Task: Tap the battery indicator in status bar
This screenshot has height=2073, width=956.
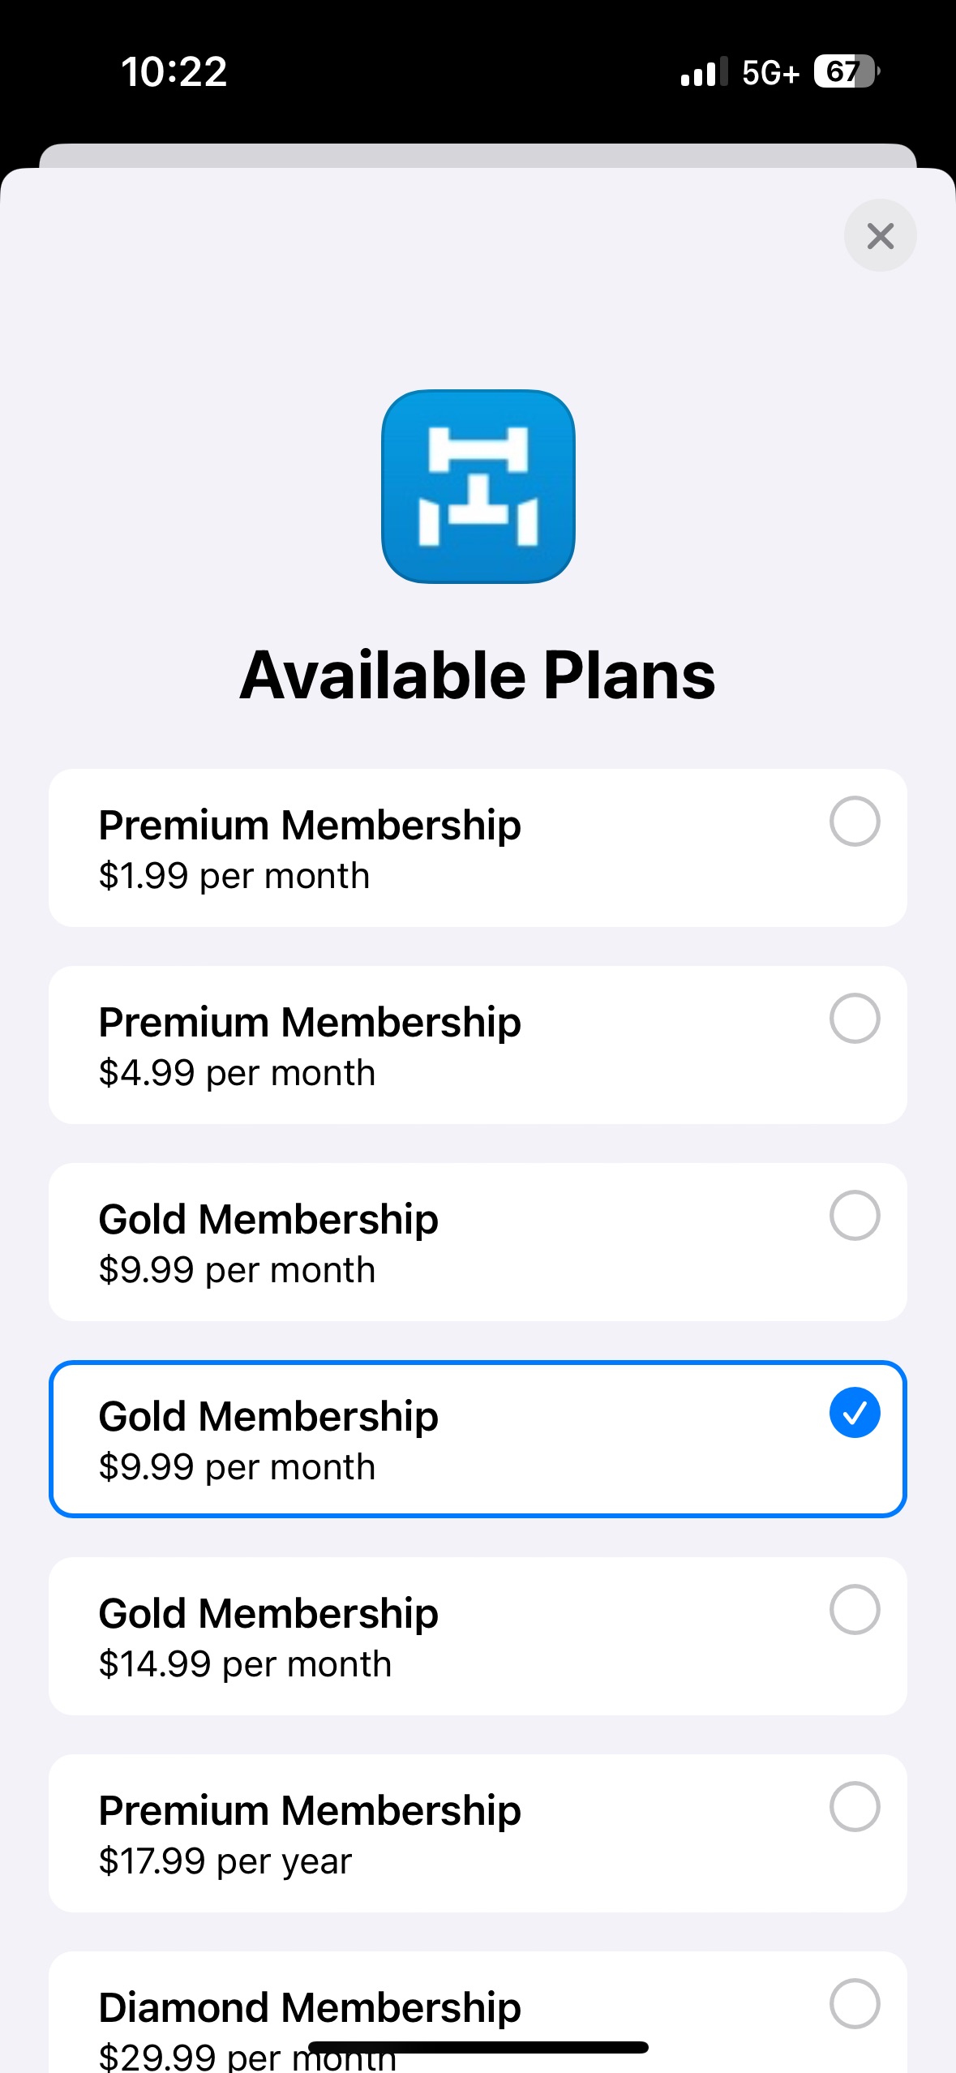Action: 846,71
